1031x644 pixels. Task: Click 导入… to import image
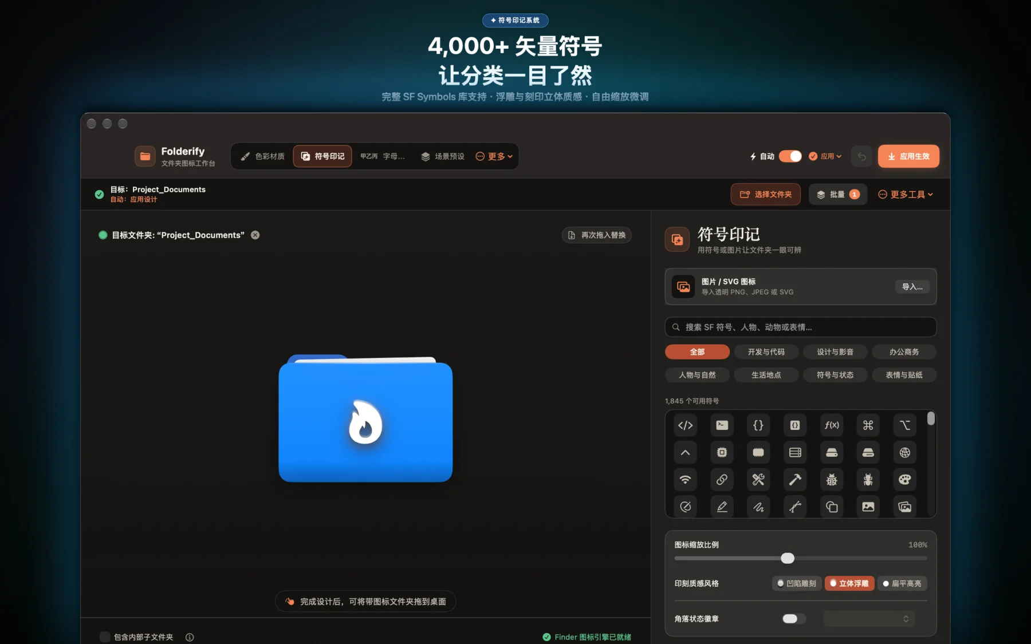[912, 287]
